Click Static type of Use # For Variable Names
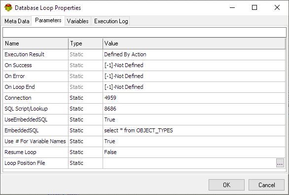Image resolution: width=289 pixels, height=195 pixels. coord(76,141)
